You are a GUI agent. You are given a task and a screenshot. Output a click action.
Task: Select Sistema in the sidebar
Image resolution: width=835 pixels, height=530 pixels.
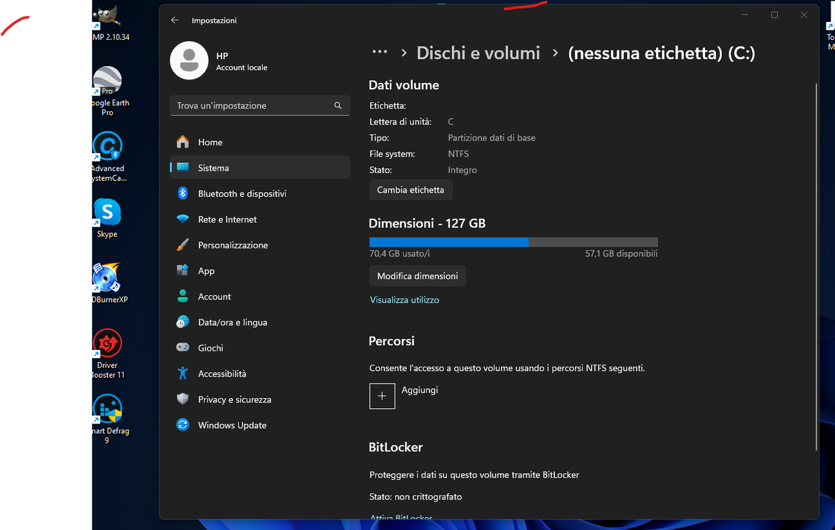(260, 168)
